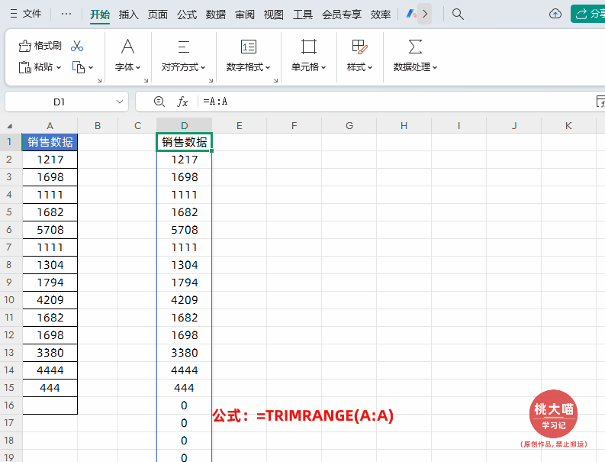Screen dimensions: 605x462
Task: Select column K header
Action: coord(568,125)
